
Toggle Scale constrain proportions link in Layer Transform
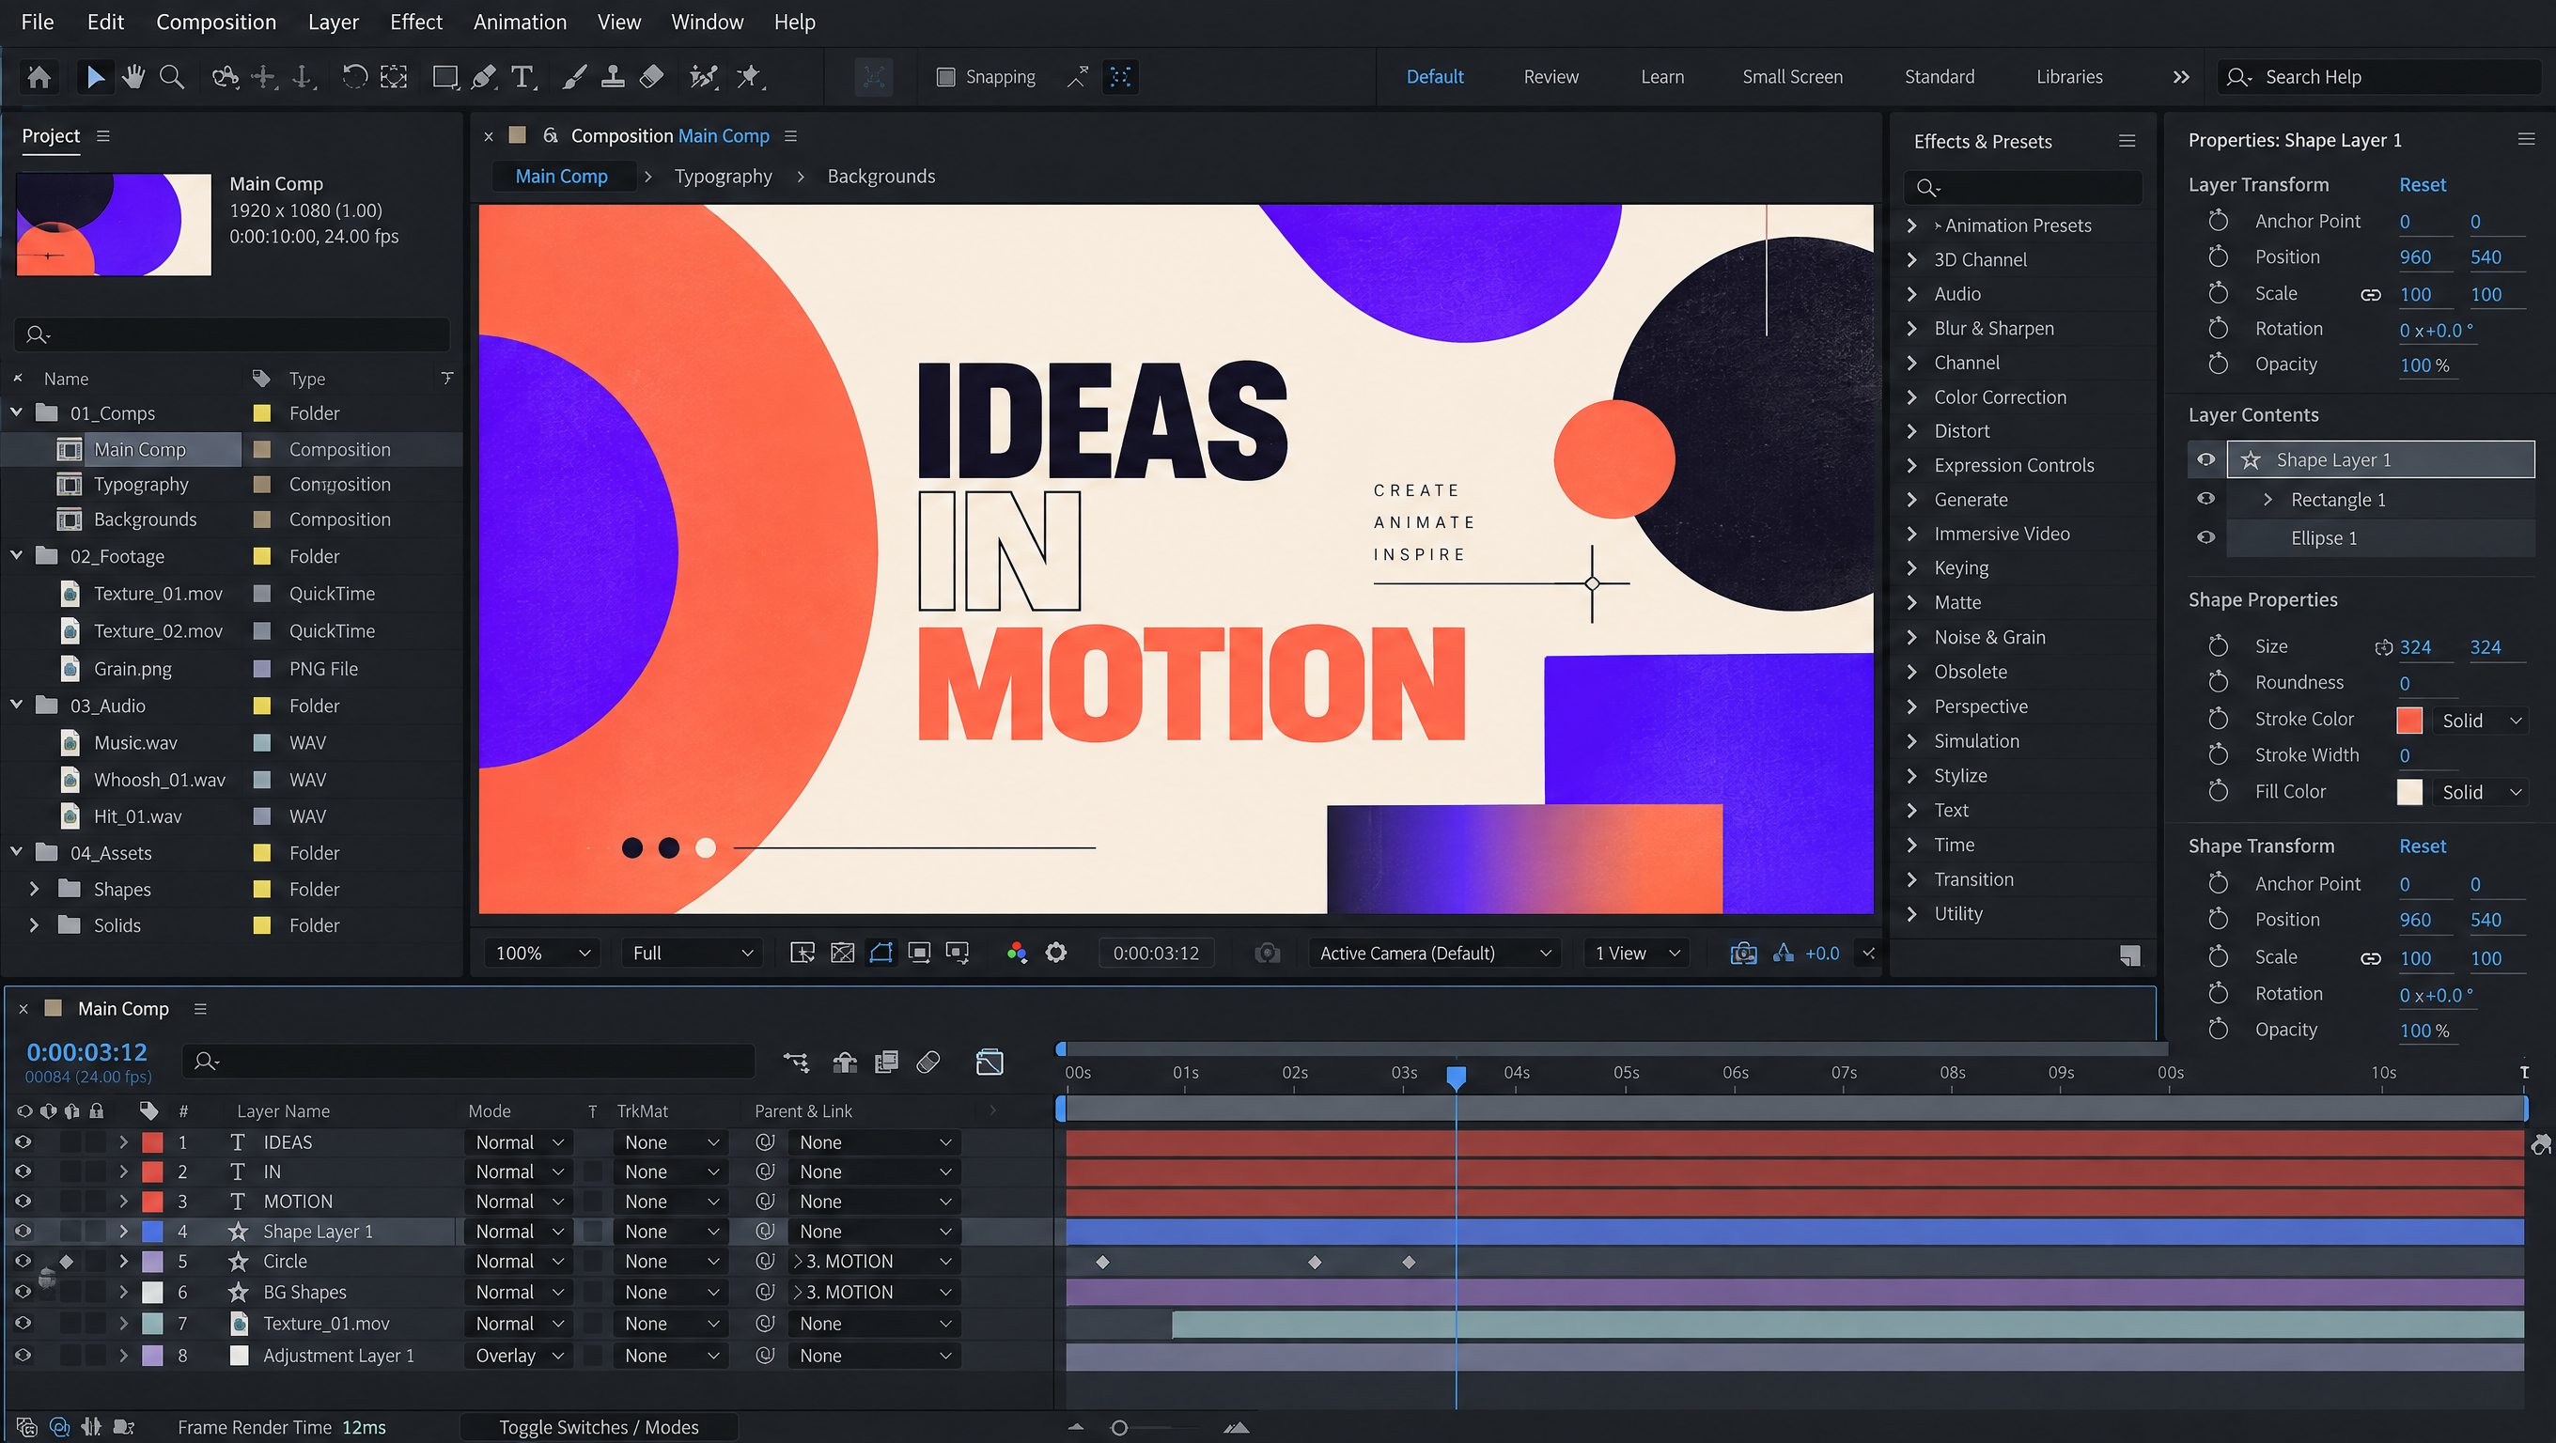tap(2371, 295)
